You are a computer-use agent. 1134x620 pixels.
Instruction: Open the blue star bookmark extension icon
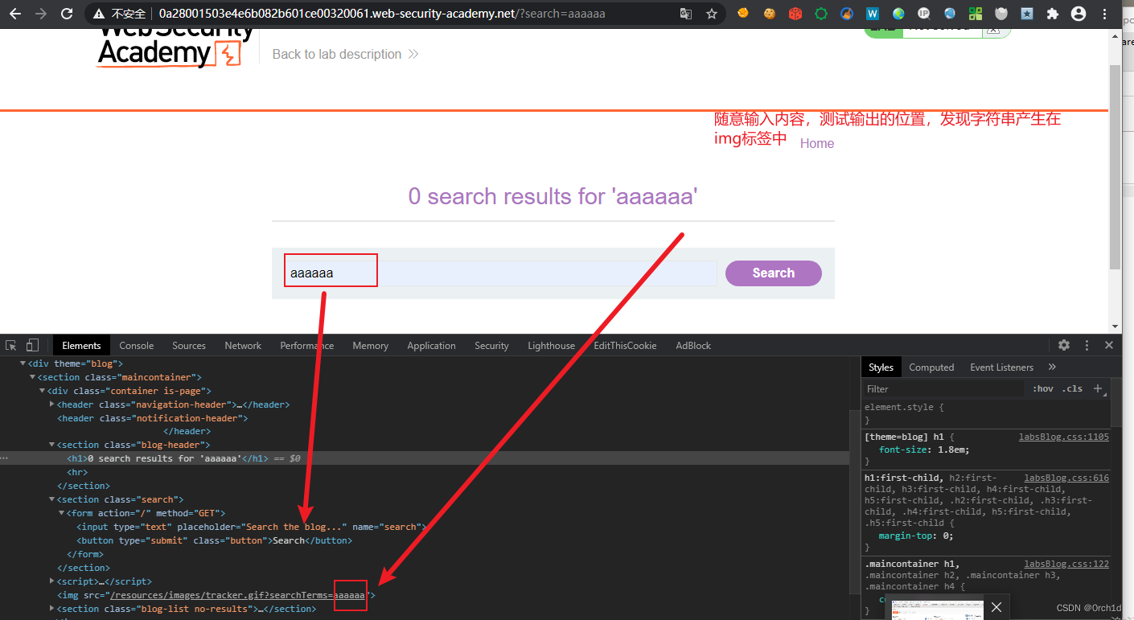click(x=1027, y=14)
